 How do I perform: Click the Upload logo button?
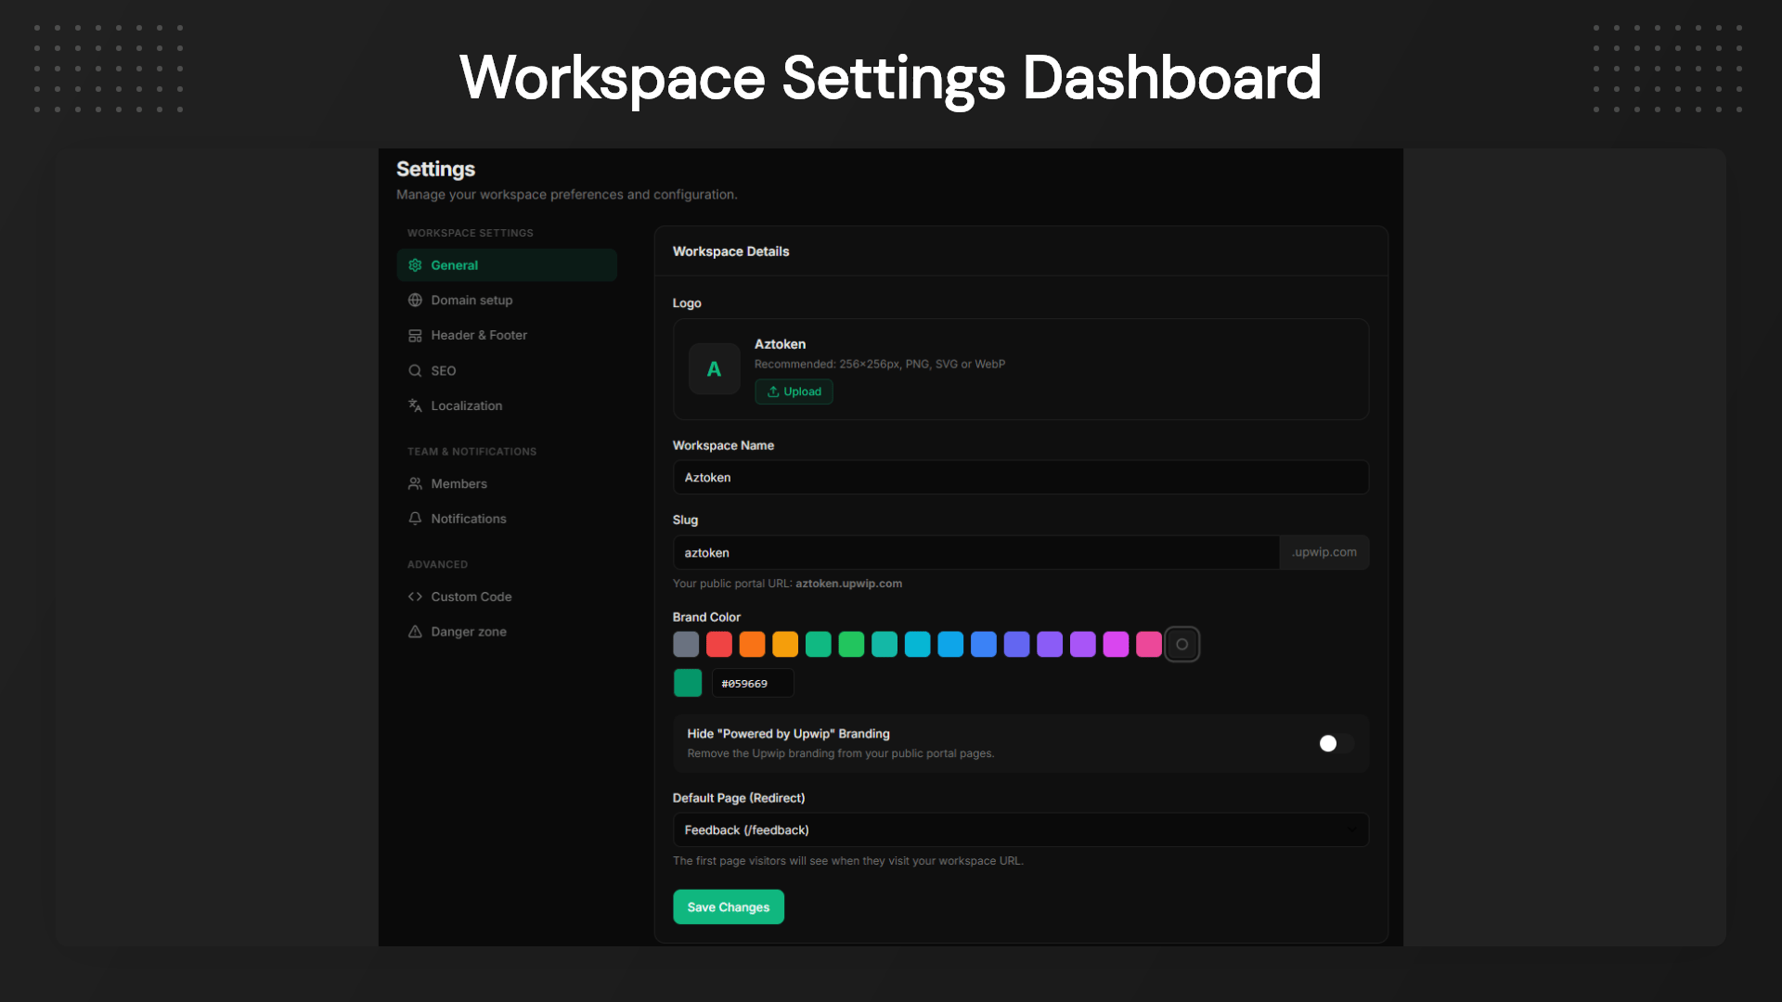[794, 392]
